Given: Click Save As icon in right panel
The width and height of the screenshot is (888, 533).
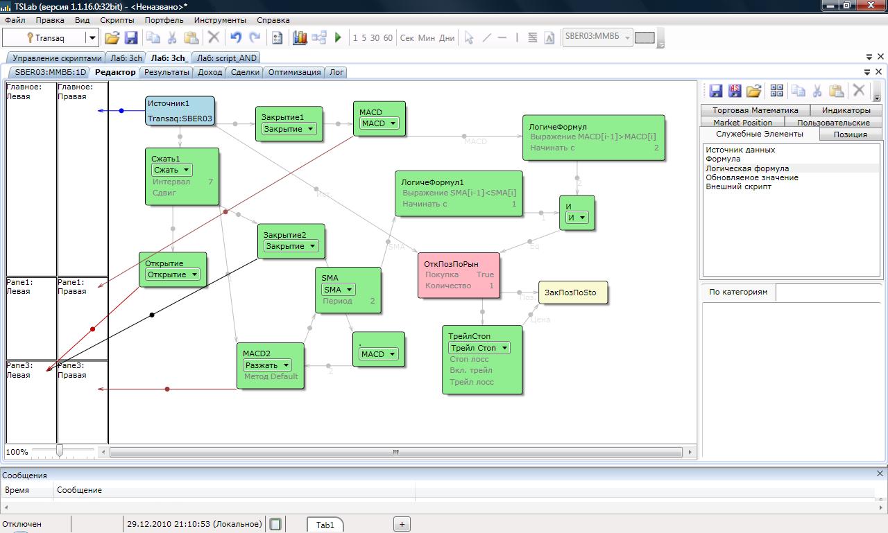Looking at the screenshot, I should pos(735,91).
